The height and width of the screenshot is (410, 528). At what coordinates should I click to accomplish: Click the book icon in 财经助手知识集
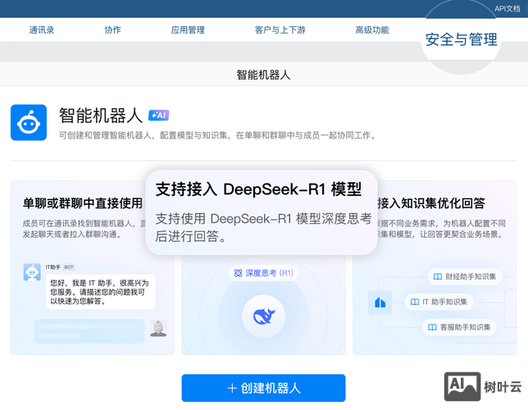click(438, 276)
